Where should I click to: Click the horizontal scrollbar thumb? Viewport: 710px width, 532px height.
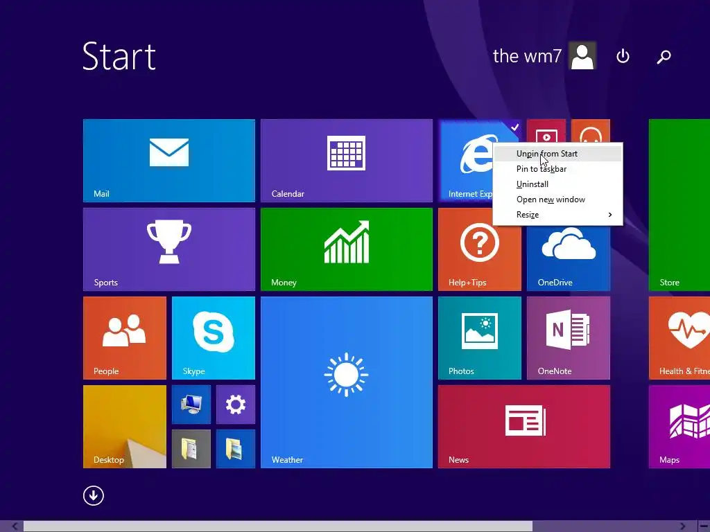click(x=278, y=526)
